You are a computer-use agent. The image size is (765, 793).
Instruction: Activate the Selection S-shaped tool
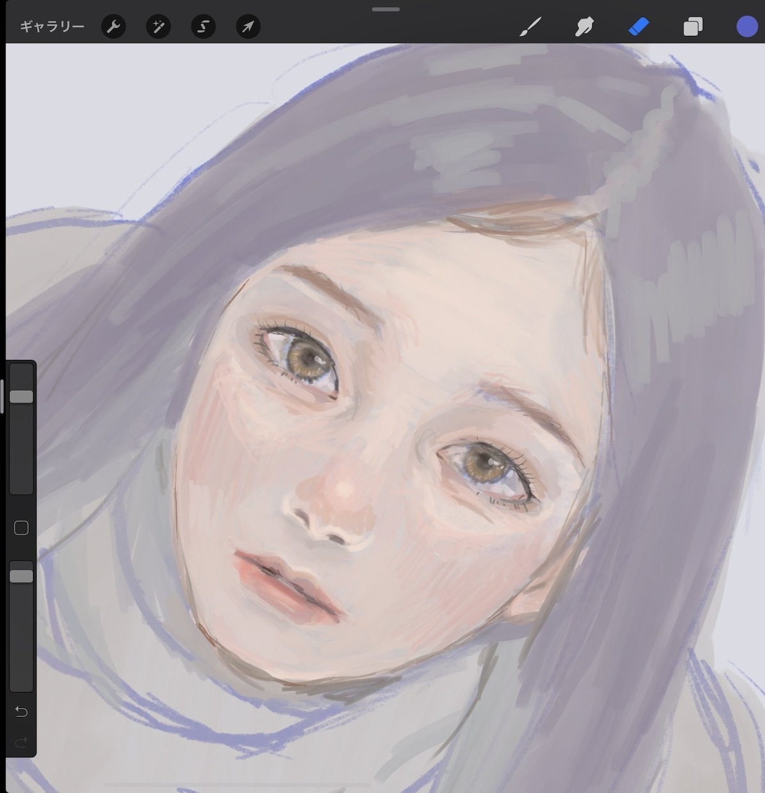[203, 27]
